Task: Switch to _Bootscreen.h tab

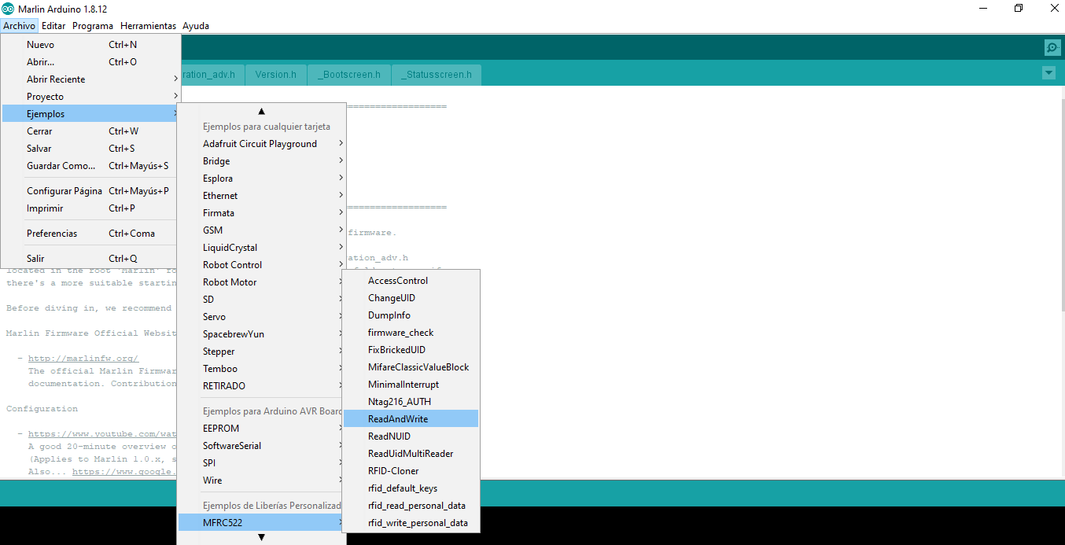Action: (x=348, y=75)
